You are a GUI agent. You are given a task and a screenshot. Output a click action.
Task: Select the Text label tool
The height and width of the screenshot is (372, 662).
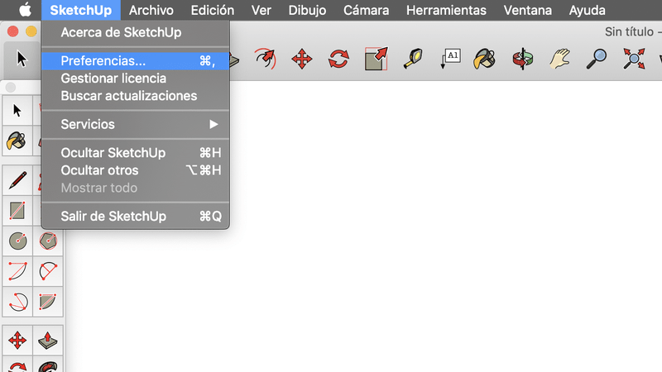tap(450, 59)
